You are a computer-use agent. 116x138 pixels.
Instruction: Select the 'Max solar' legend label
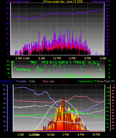[49, 81]
